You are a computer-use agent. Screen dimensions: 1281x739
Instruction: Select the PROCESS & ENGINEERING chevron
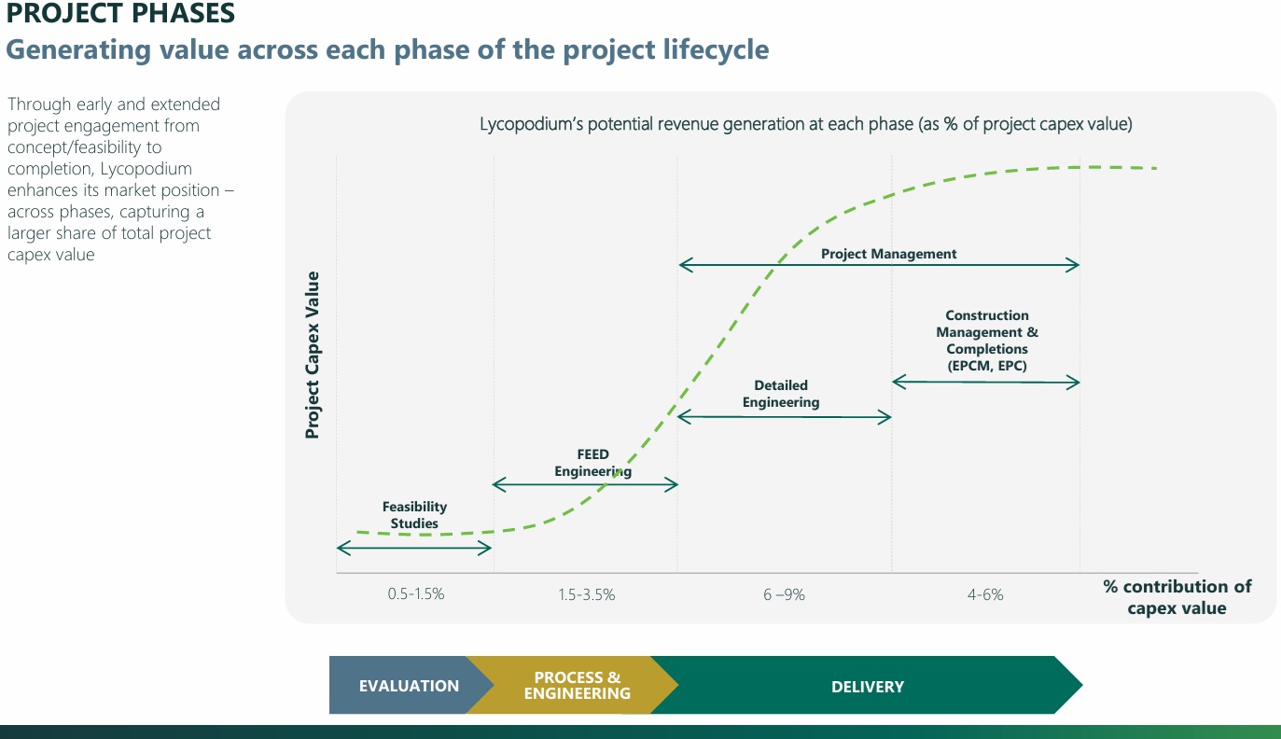coord(577,686)
